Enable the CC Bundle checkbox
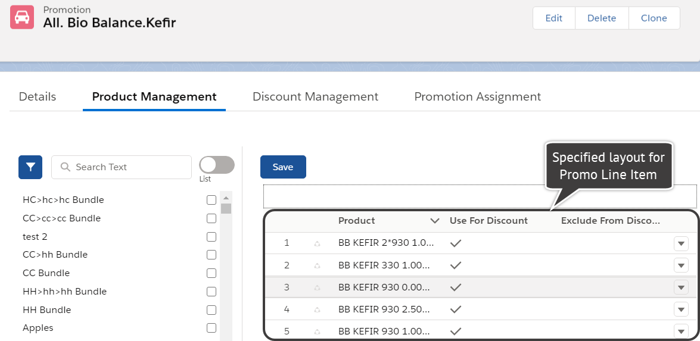Screen dimensions: 700x341 [211, 273]
